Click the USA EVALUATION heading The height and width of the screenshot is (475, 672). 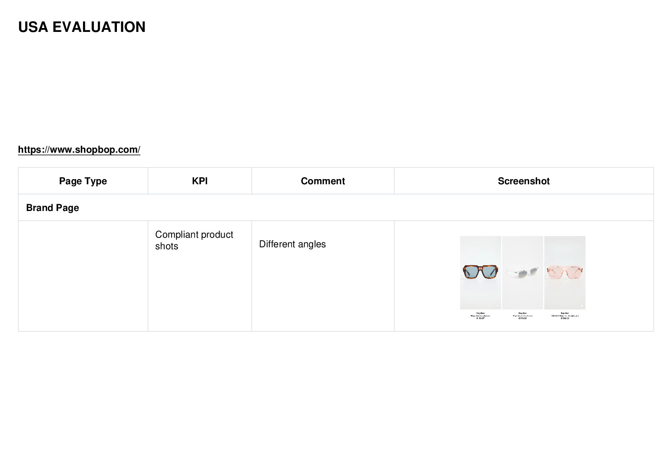tap(82, 27)
